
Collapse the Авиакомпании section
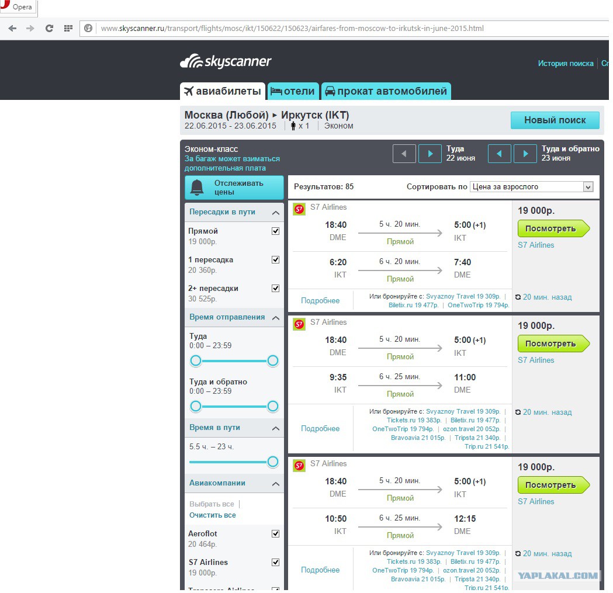pyautogui.click(x=276, y=484)
